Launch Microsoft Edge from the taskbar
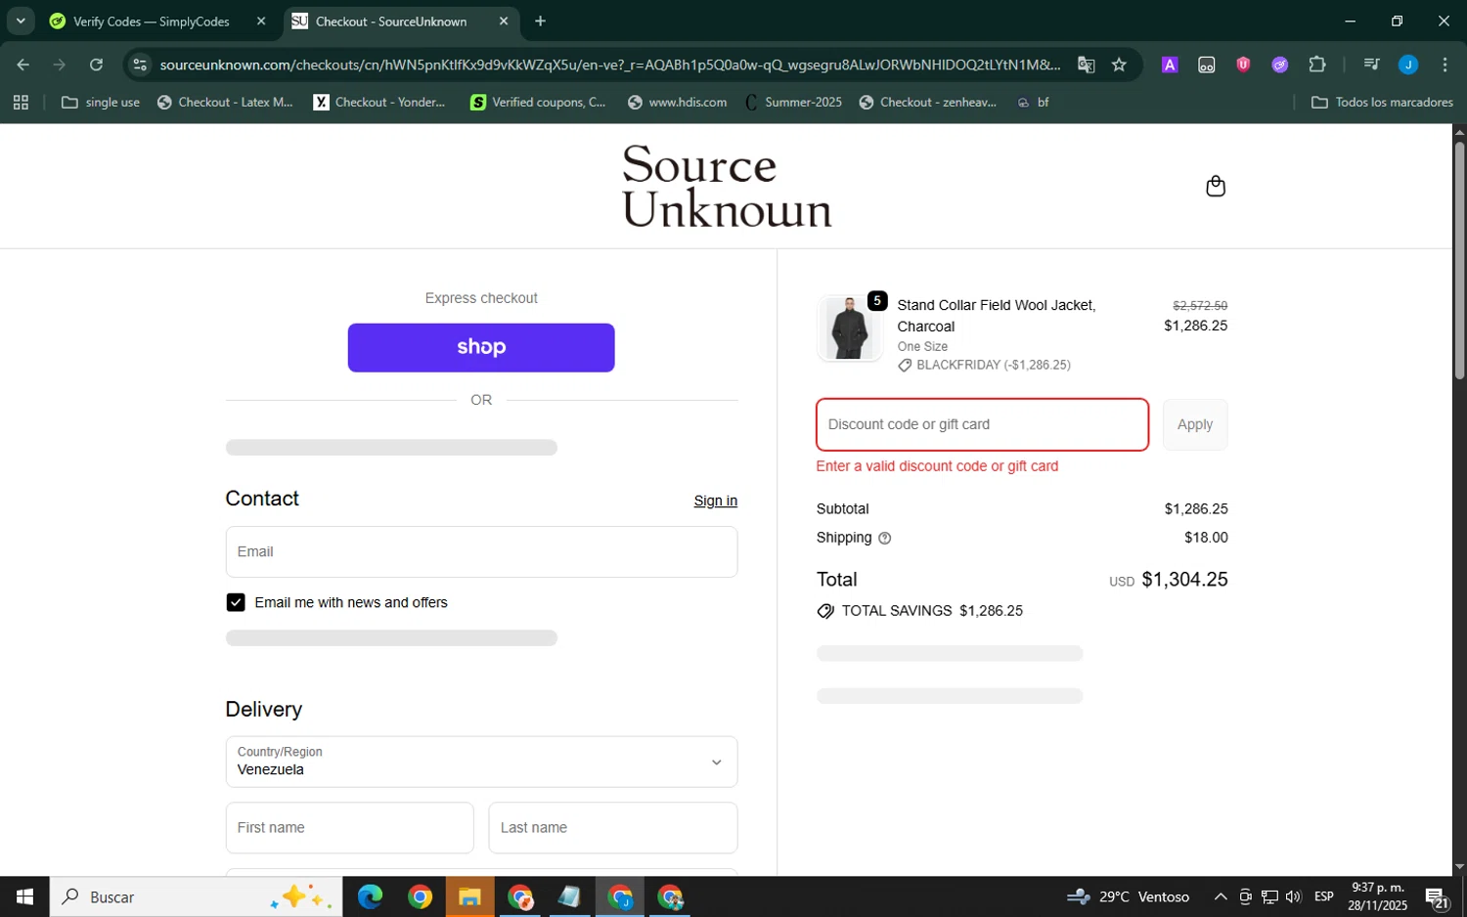 pyautogui.click(x=370, y=896)
